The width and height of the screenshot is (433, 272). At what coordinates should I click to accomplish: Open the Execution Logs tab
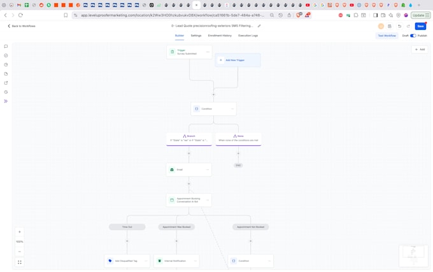[248, 36]
